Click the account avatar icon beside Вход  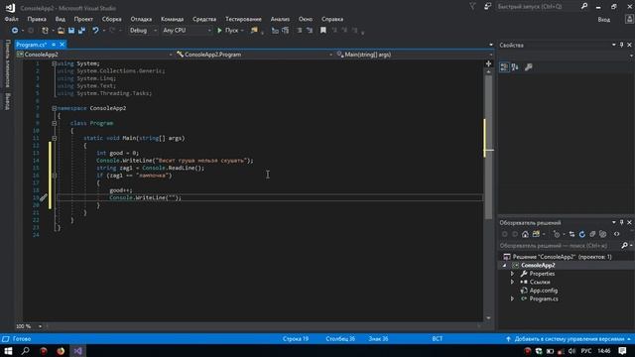[629, 19]
